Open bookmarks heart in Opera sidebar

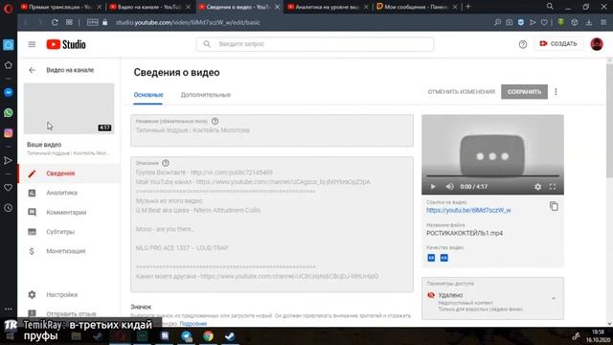click(x=9, y=188)
